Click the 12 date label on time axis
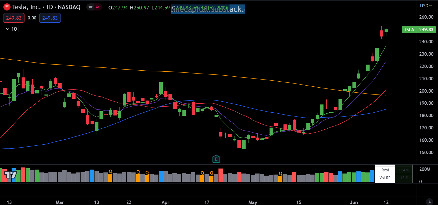Image resolution: width=438 pixels, height=205 pixels. pos(386,202)
